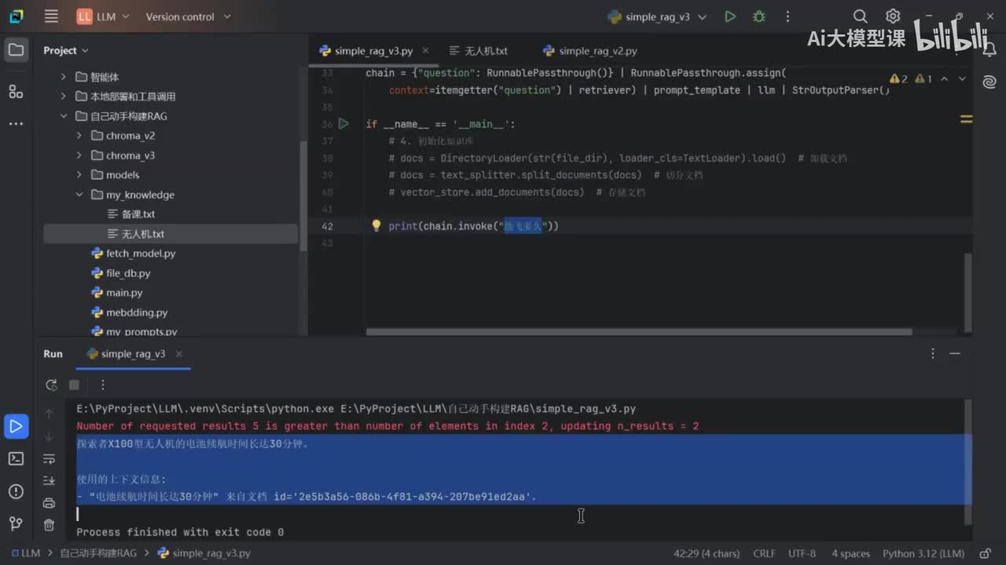Toggle the Project tool window folder icon
This screenshot has width=1006, height=565.
click(16, 50)
